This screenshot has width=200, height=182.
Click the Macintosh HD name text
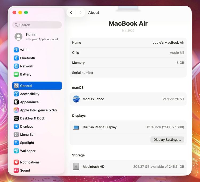click(94, 167)
